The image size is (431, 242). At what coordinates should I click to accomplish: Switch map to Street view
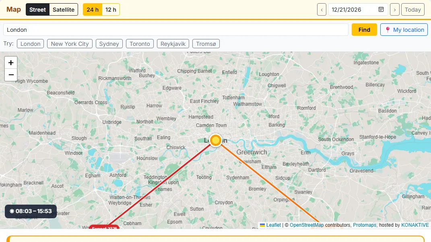[x=38, y=10]
